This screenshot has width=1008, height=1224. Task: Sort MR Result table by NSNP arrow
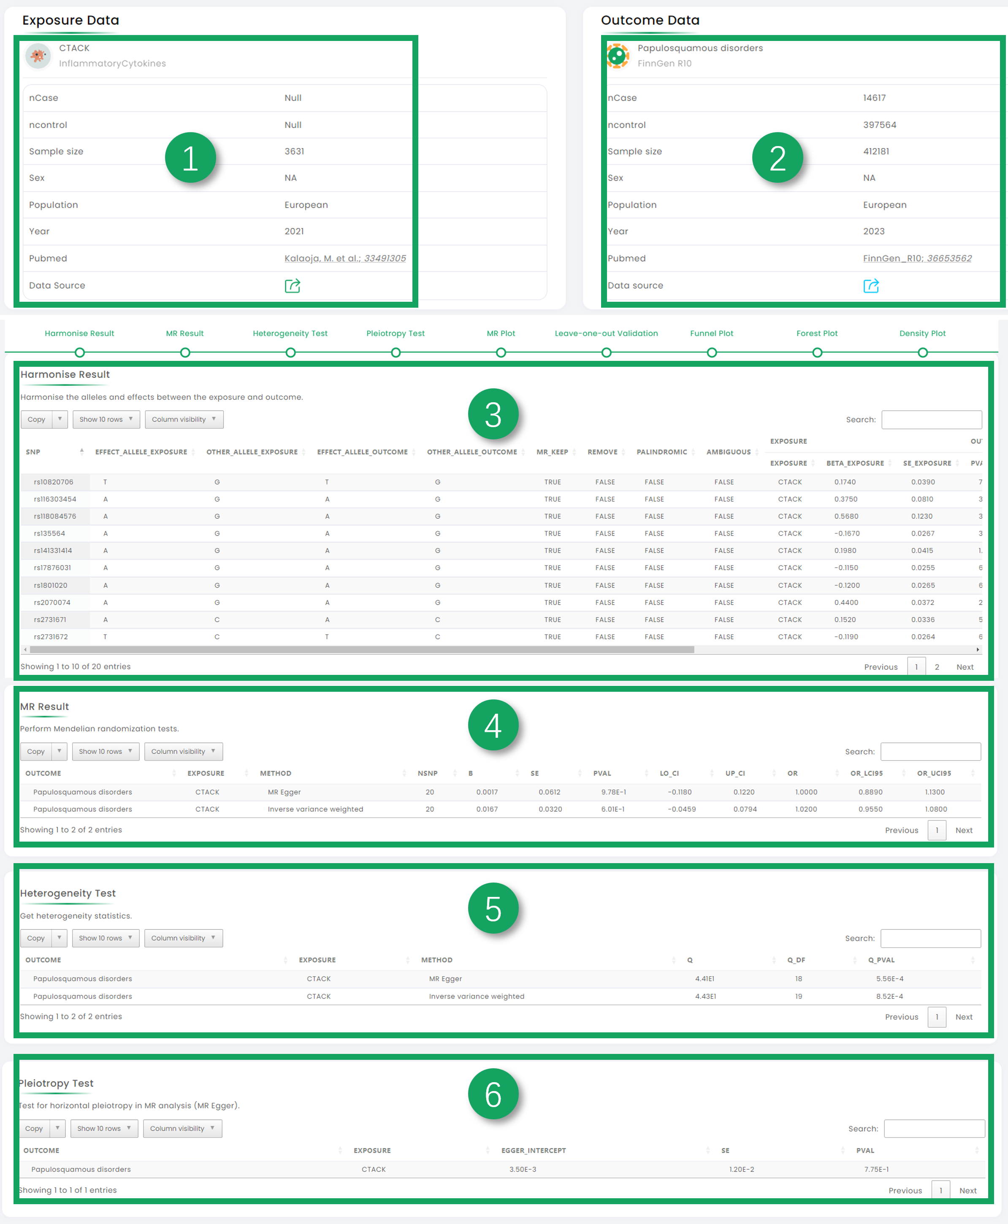coord(455,773)
